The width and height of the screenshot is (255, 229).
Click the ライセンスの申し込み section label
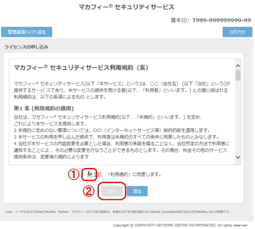tap(26, 47)
